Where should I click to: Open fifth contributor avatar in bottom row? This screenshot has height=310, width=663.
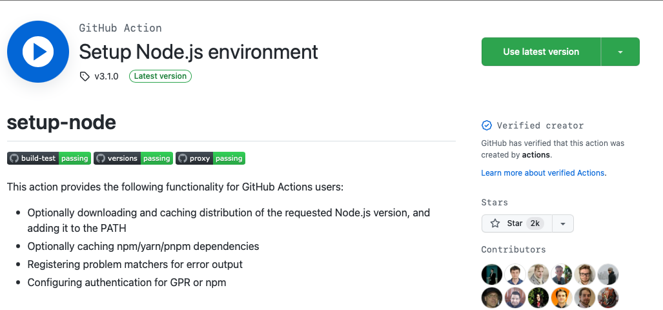(585, 297)
